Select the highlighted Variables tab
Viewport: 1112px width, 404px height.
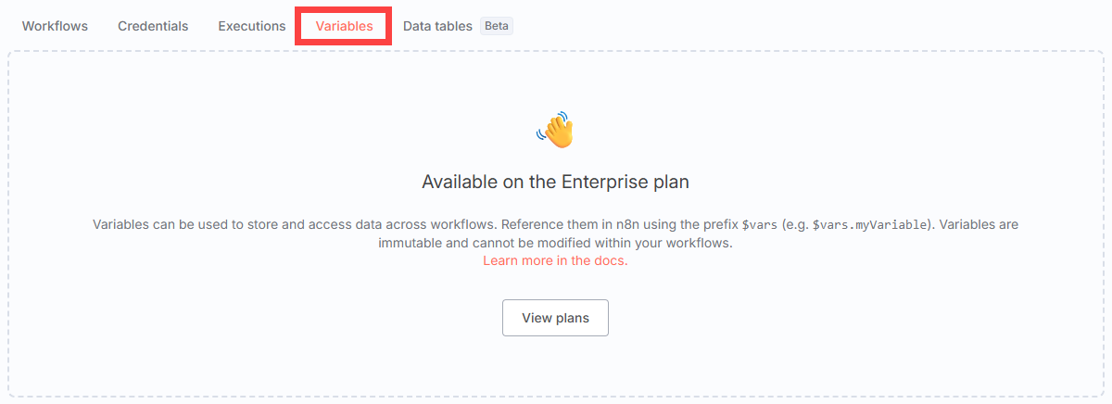pos(344,26)
